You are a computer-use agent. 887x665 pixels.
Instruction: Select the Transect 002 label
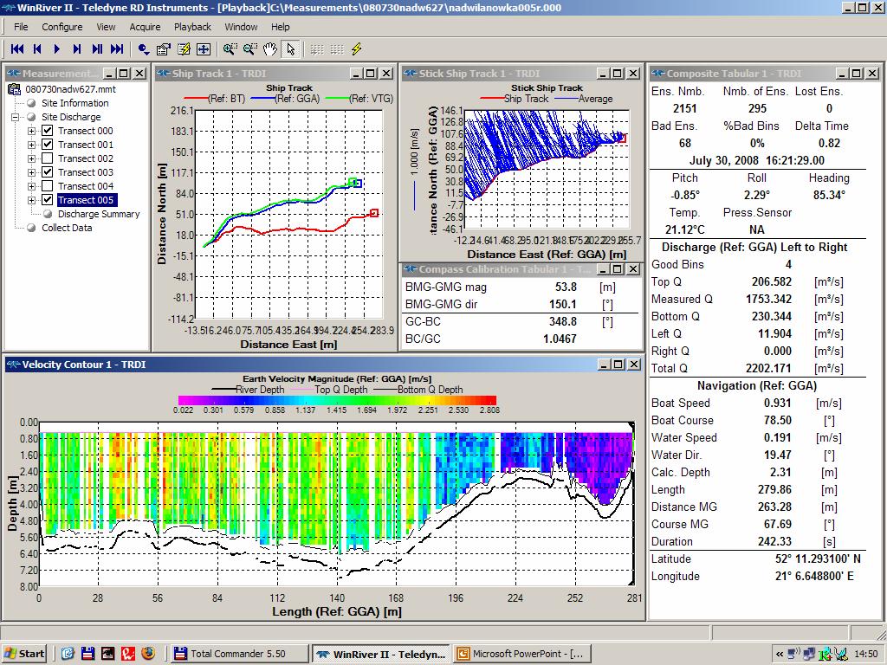point(86,158)
